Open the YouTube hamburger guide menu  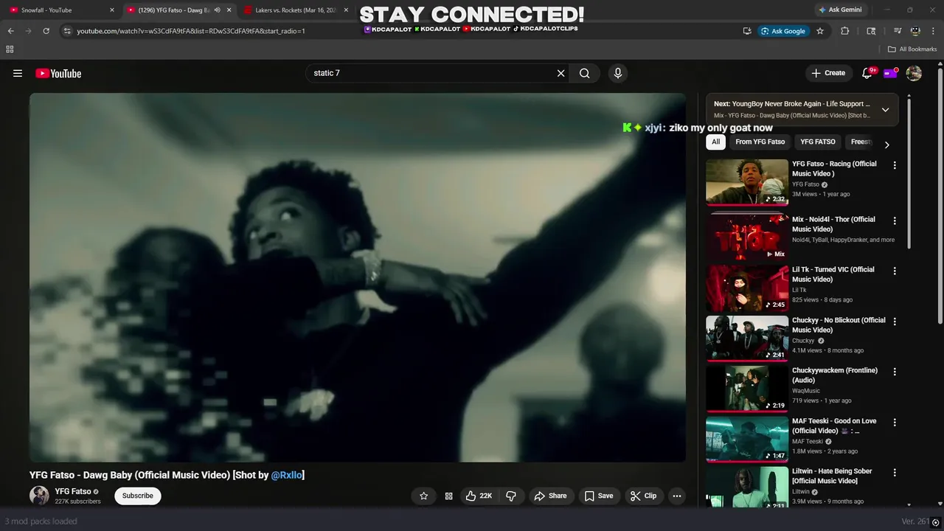18,73
